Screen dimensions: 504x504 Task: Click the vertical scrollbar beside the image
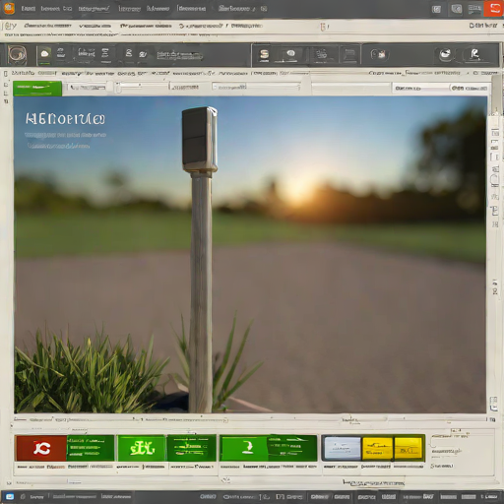498,95
